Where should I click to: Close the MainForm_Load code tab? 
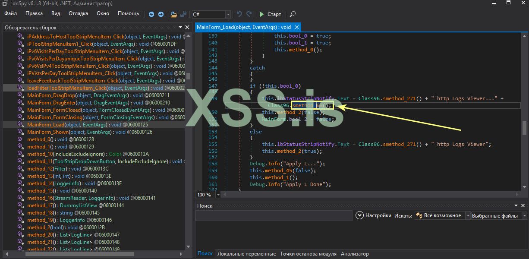tap(296, 27)
